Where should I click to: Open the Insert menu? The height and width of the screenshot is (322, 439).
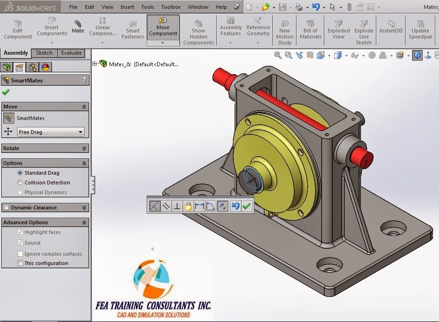(127, 7)
